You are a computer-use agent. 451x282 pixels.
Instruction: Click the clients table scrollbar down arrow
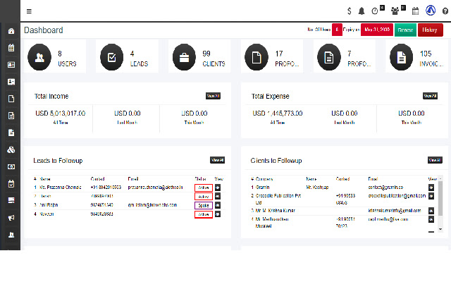(x=440, y=229)
